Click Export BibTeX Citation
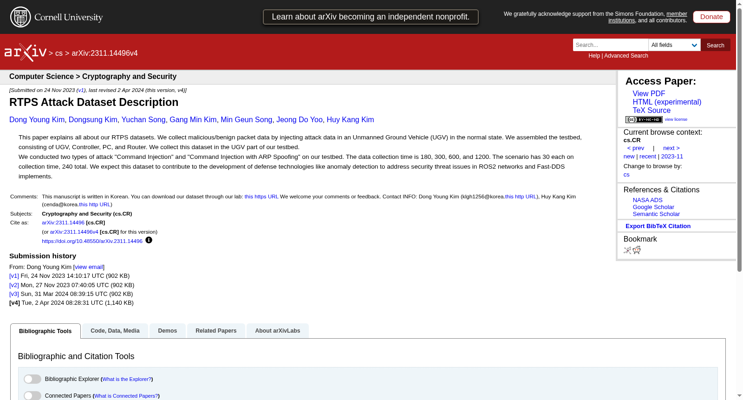This screenshot has width=743, height=400. 658,226
